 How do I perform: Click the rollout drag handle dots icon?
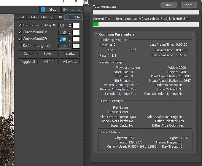click(x=193, y=34)
